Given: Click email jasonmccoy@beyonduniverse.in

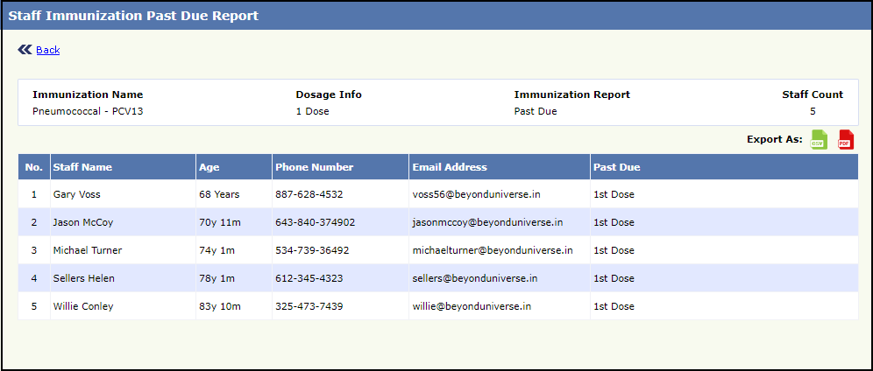Looking at the screenshot, I should [487, 222].
